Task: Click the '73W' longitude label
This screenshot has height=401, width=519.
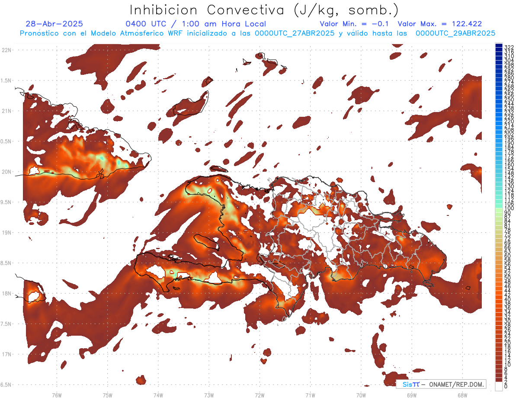Action: click(x=209, y=395)
